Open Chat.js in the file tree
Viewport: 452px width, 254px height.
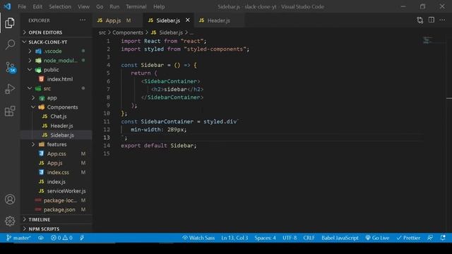click(x=56, y=116)
